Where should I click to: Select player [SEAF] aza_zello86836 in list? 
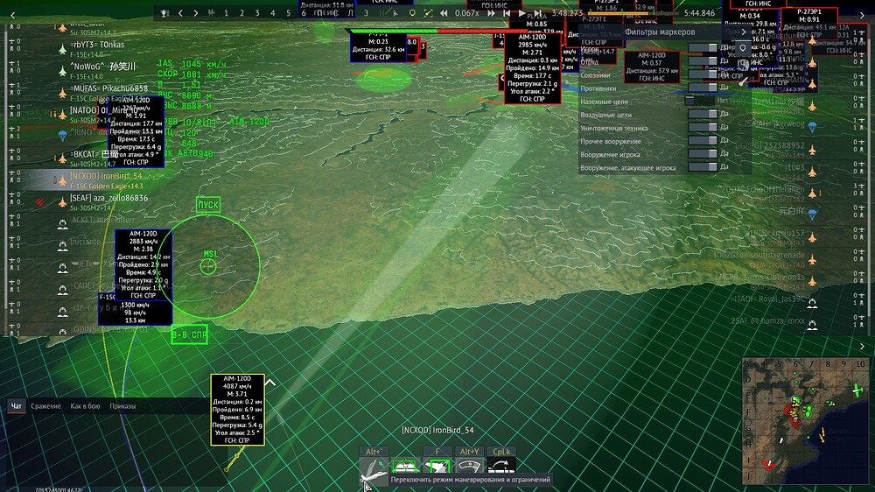tap(108, 198)
